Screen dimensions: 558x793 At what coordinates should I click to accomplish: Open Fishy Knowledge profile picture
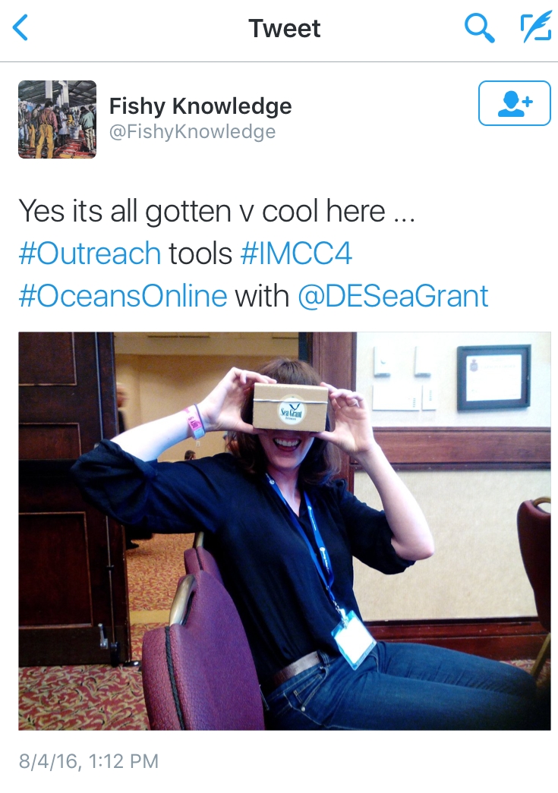coord(57,119)
